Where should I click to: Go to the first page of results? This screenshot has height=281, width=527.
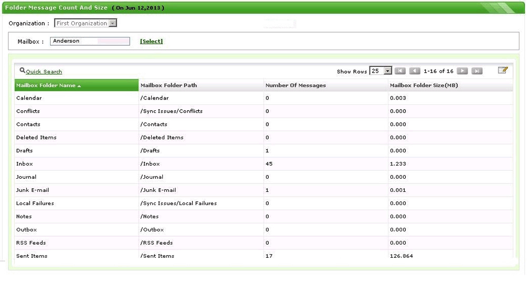click(x=400, y=71)
